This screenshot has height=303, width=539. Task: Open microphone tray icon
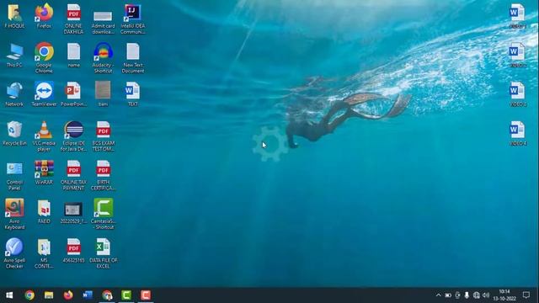[467, 295]
